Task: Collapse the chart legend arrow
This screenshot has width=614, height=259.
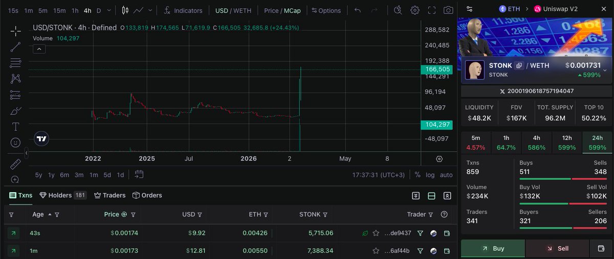Action: pos(39,49)
